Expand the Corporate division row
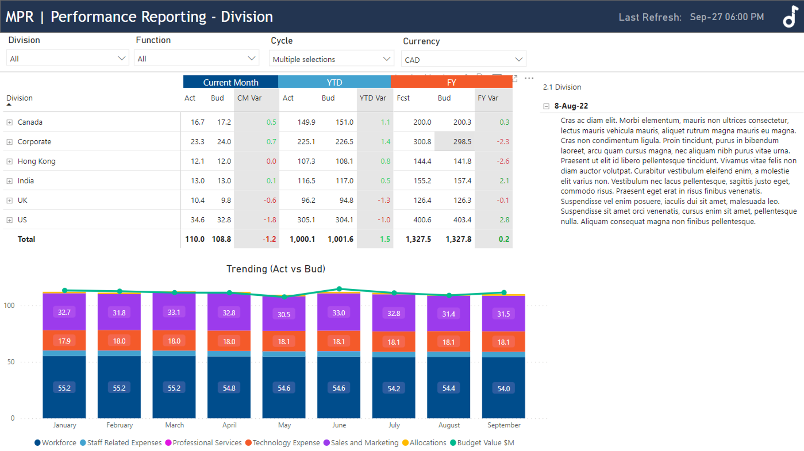 click(10, 142)
